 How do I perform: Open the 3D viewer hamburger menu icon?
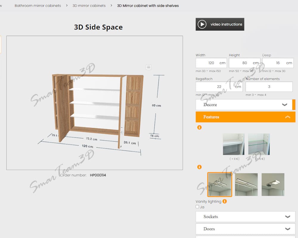149,67
